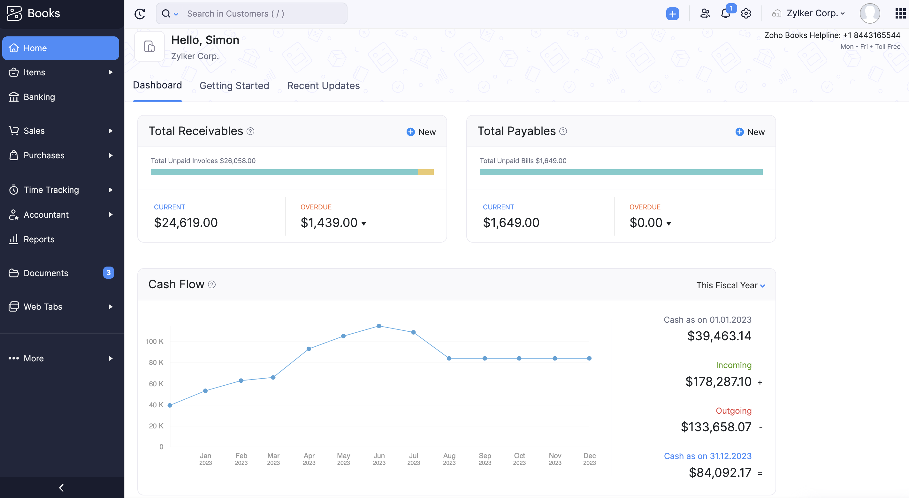The height and width of the screenshot is (498, 909).
Task: Switch to the Recent Updates tab
Action: (323, 85)
